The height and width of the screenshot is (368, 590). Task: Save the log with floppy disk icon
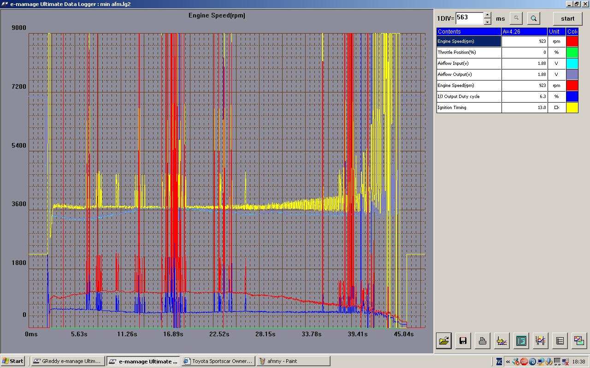pos(463,341)
